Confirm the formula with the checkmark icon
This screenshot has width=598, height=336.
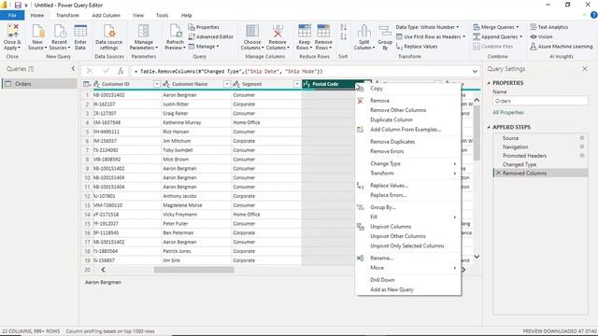click(106, 71)
